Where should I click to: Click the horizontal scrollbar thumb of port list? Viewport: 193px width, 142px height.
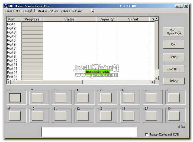[x=47, y=82]
